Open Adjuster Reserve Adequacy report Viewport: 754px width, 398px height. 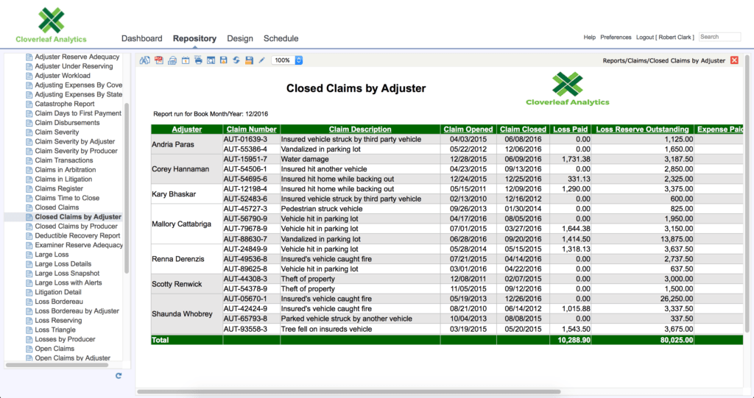[x=77, y=57]
